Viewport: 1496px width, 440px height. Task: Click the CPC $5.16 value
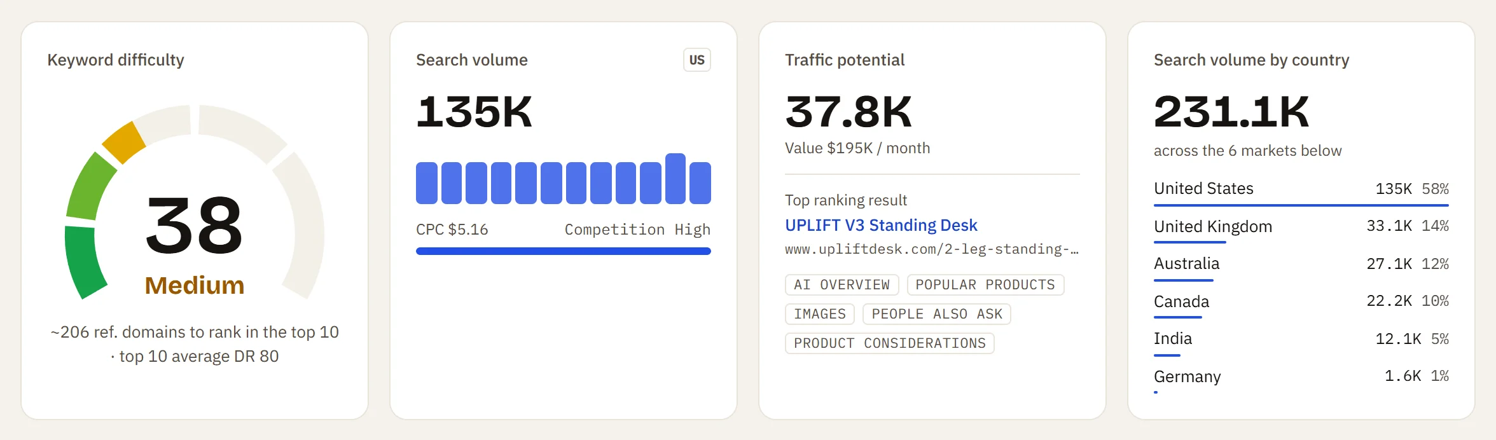coord(452,230)
